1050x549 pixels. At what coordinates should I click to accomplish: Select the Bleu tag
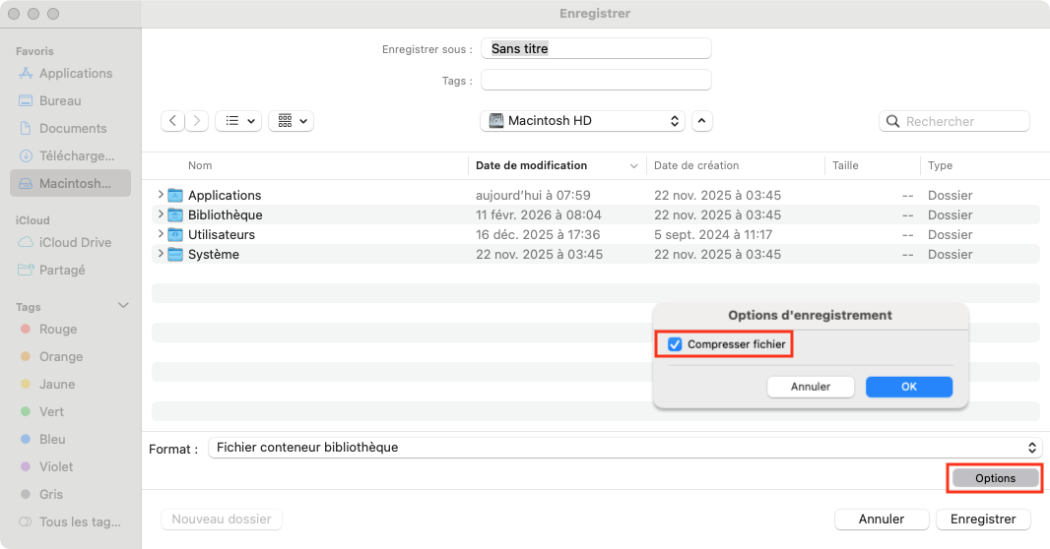[x=43, y=440]
